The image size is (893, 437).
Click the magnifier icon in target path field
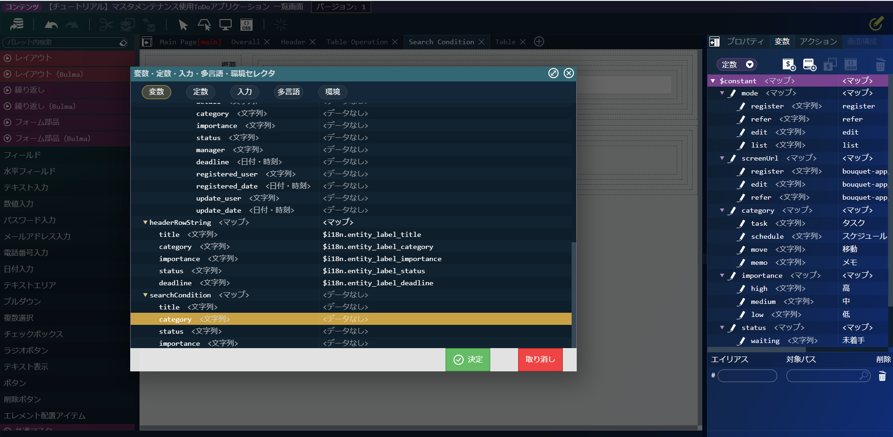pyautogui.click(x=864, y=375)
